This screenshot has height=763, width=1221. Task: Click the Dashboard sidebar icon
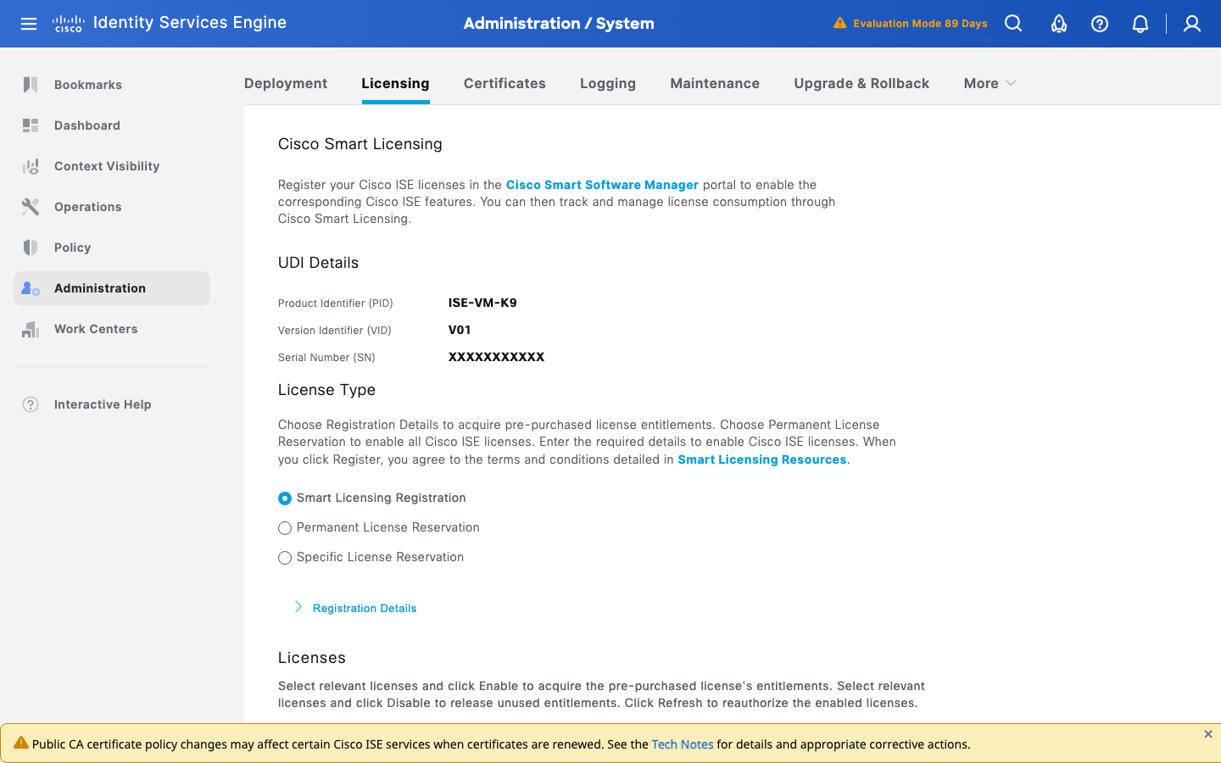click(x=31, y=125)
